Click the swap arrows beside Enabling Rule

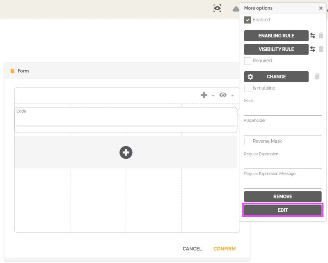pyautogui.click(x=313, y=36)
